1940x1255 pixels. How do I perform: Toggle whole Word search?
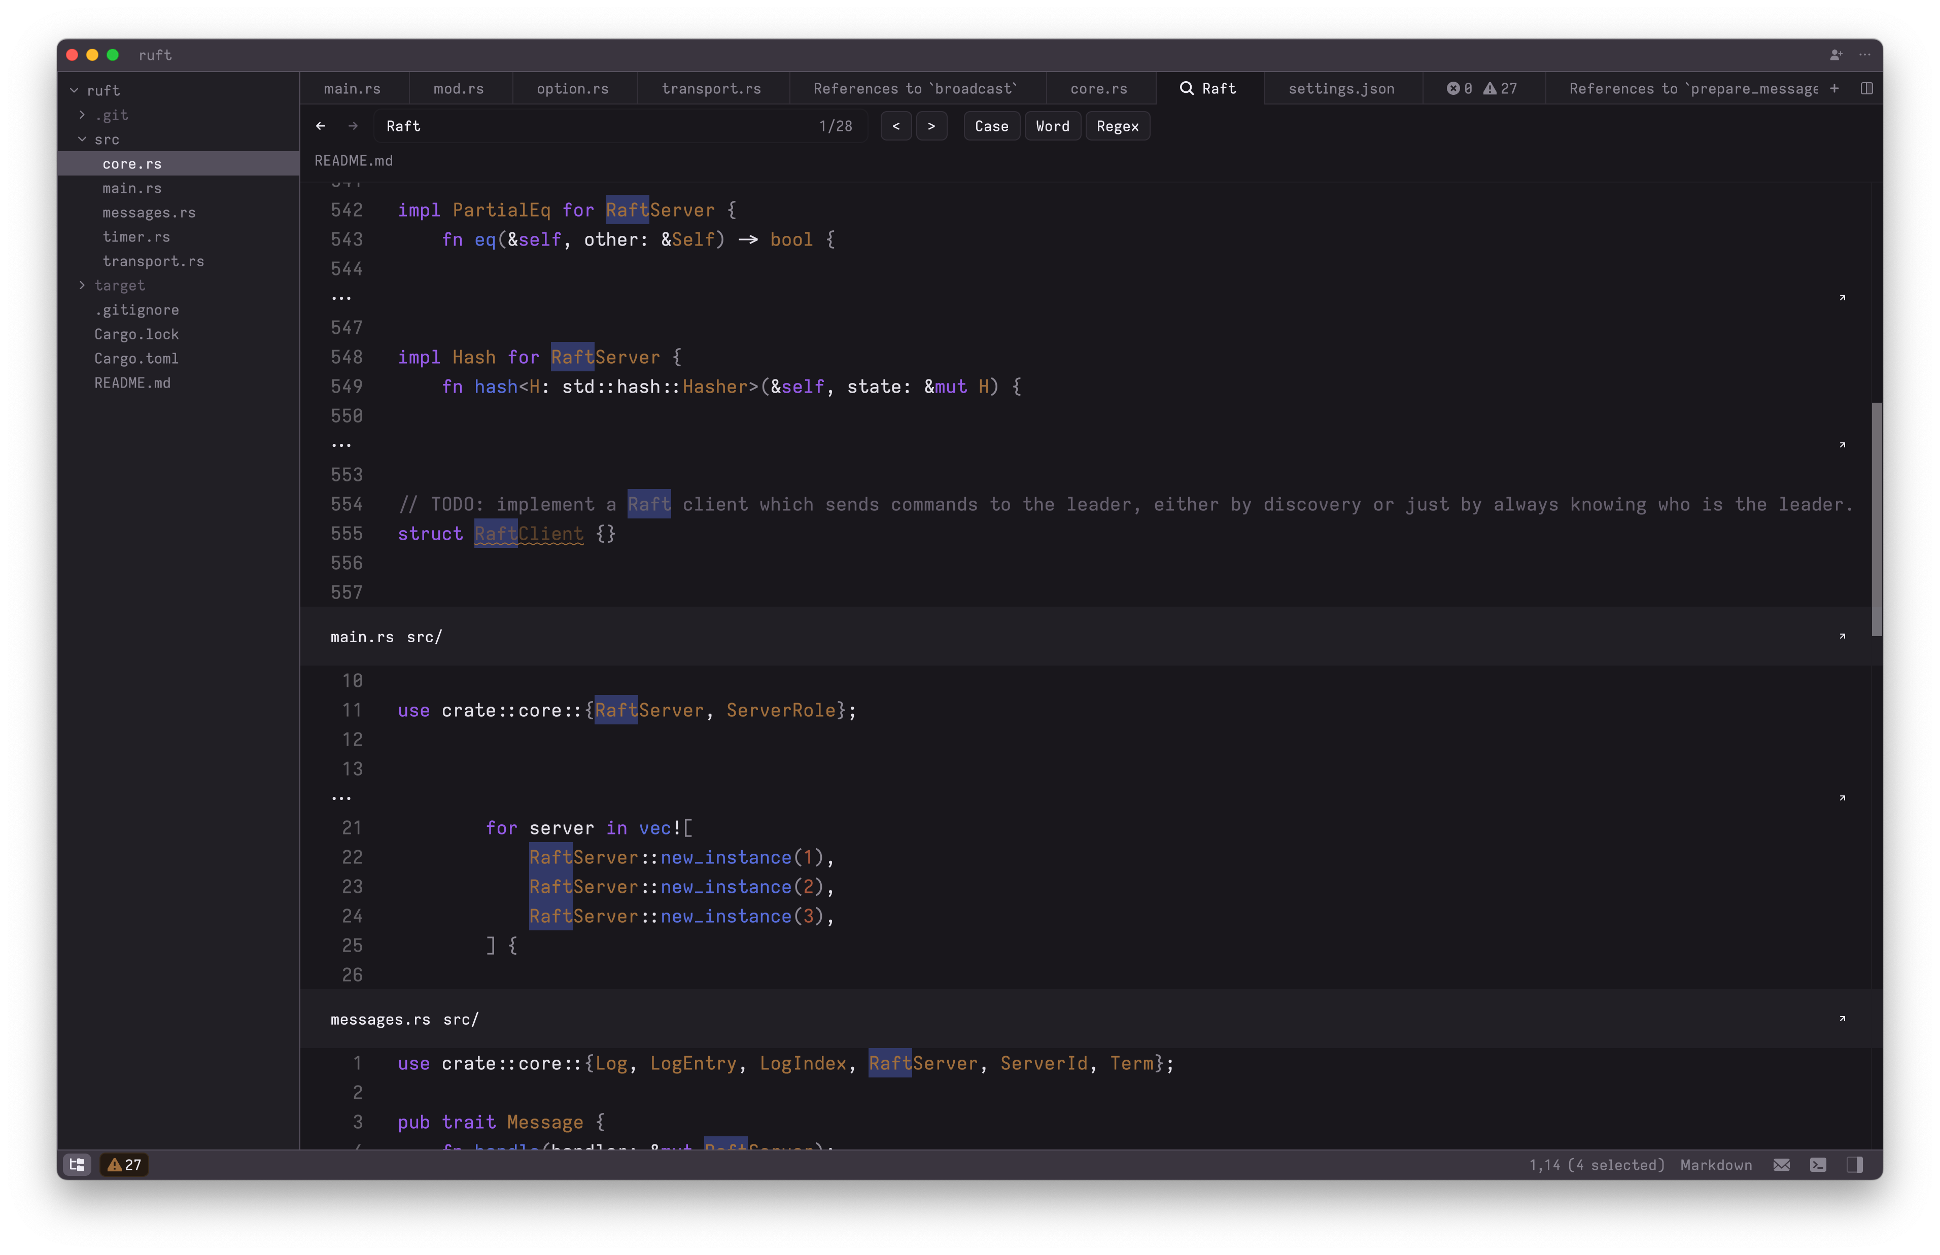[1053, 126]
